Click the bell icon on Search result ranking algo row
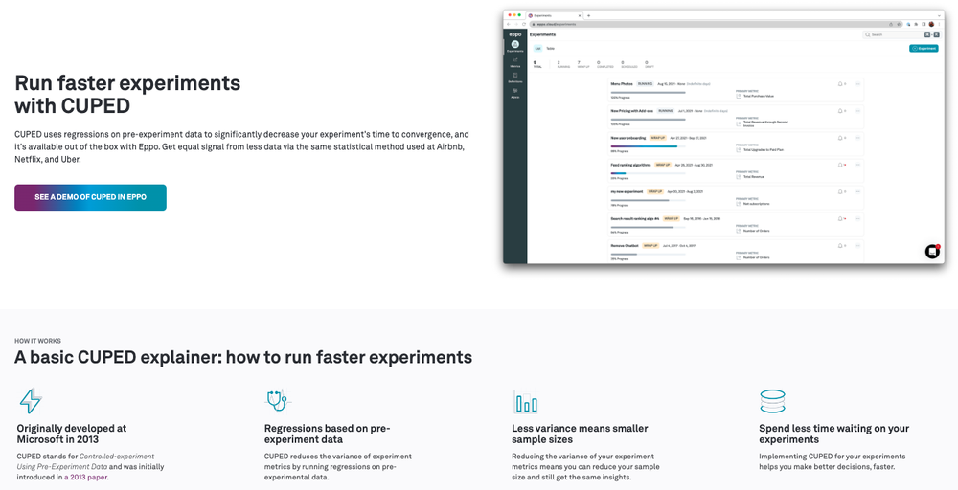The height and width of the screenshot is (490, 958). pyautogui.click(x=840, y=218)
